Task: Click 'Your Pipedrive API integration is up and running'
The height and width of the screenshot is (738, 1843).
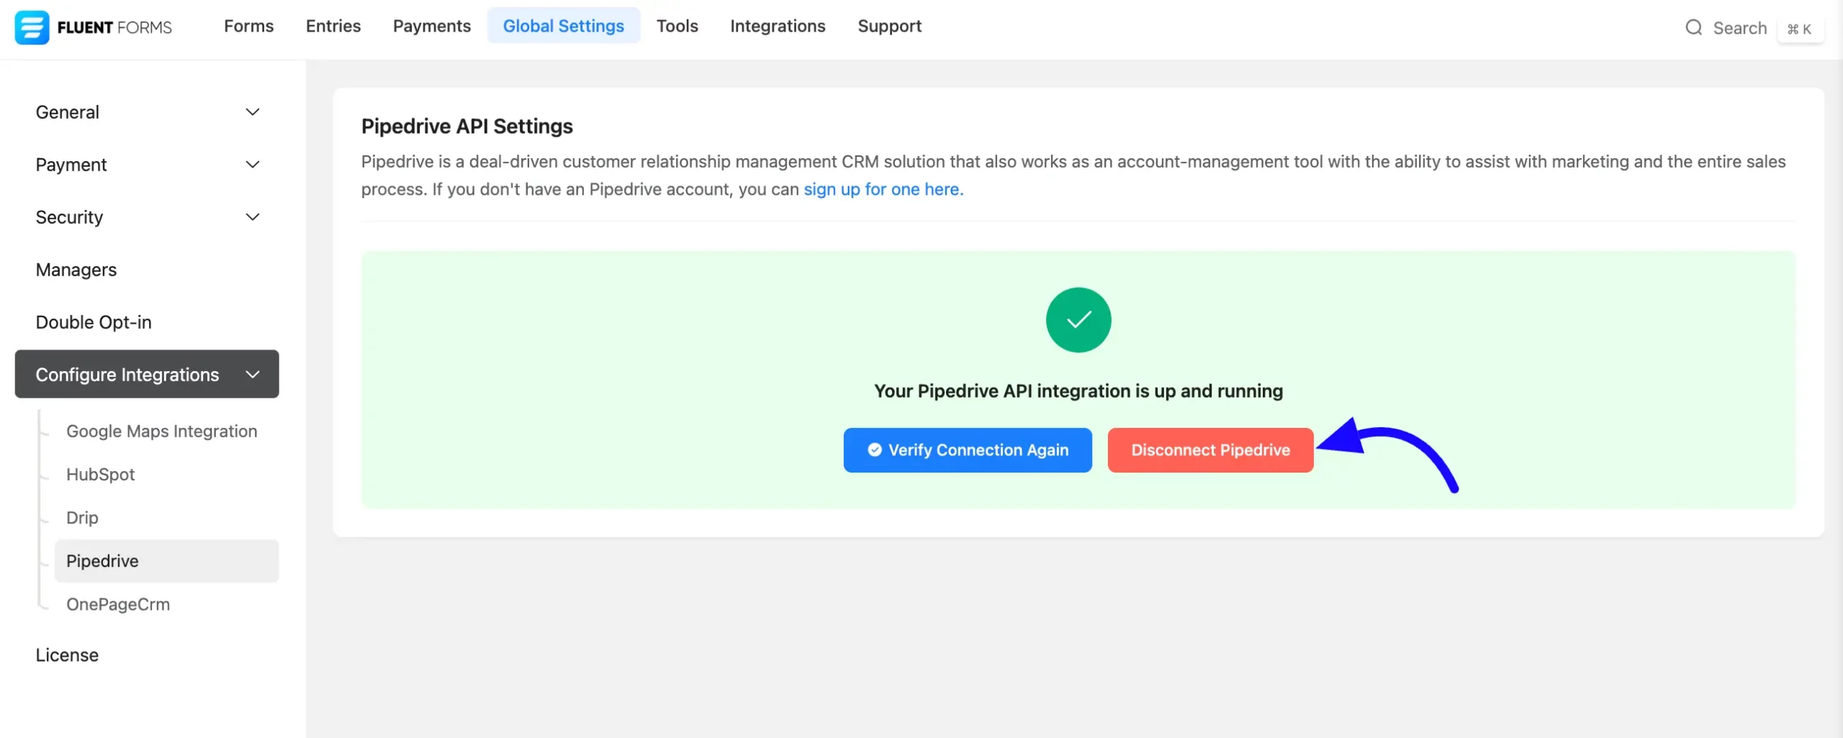Action: [x=1078, y=391]
